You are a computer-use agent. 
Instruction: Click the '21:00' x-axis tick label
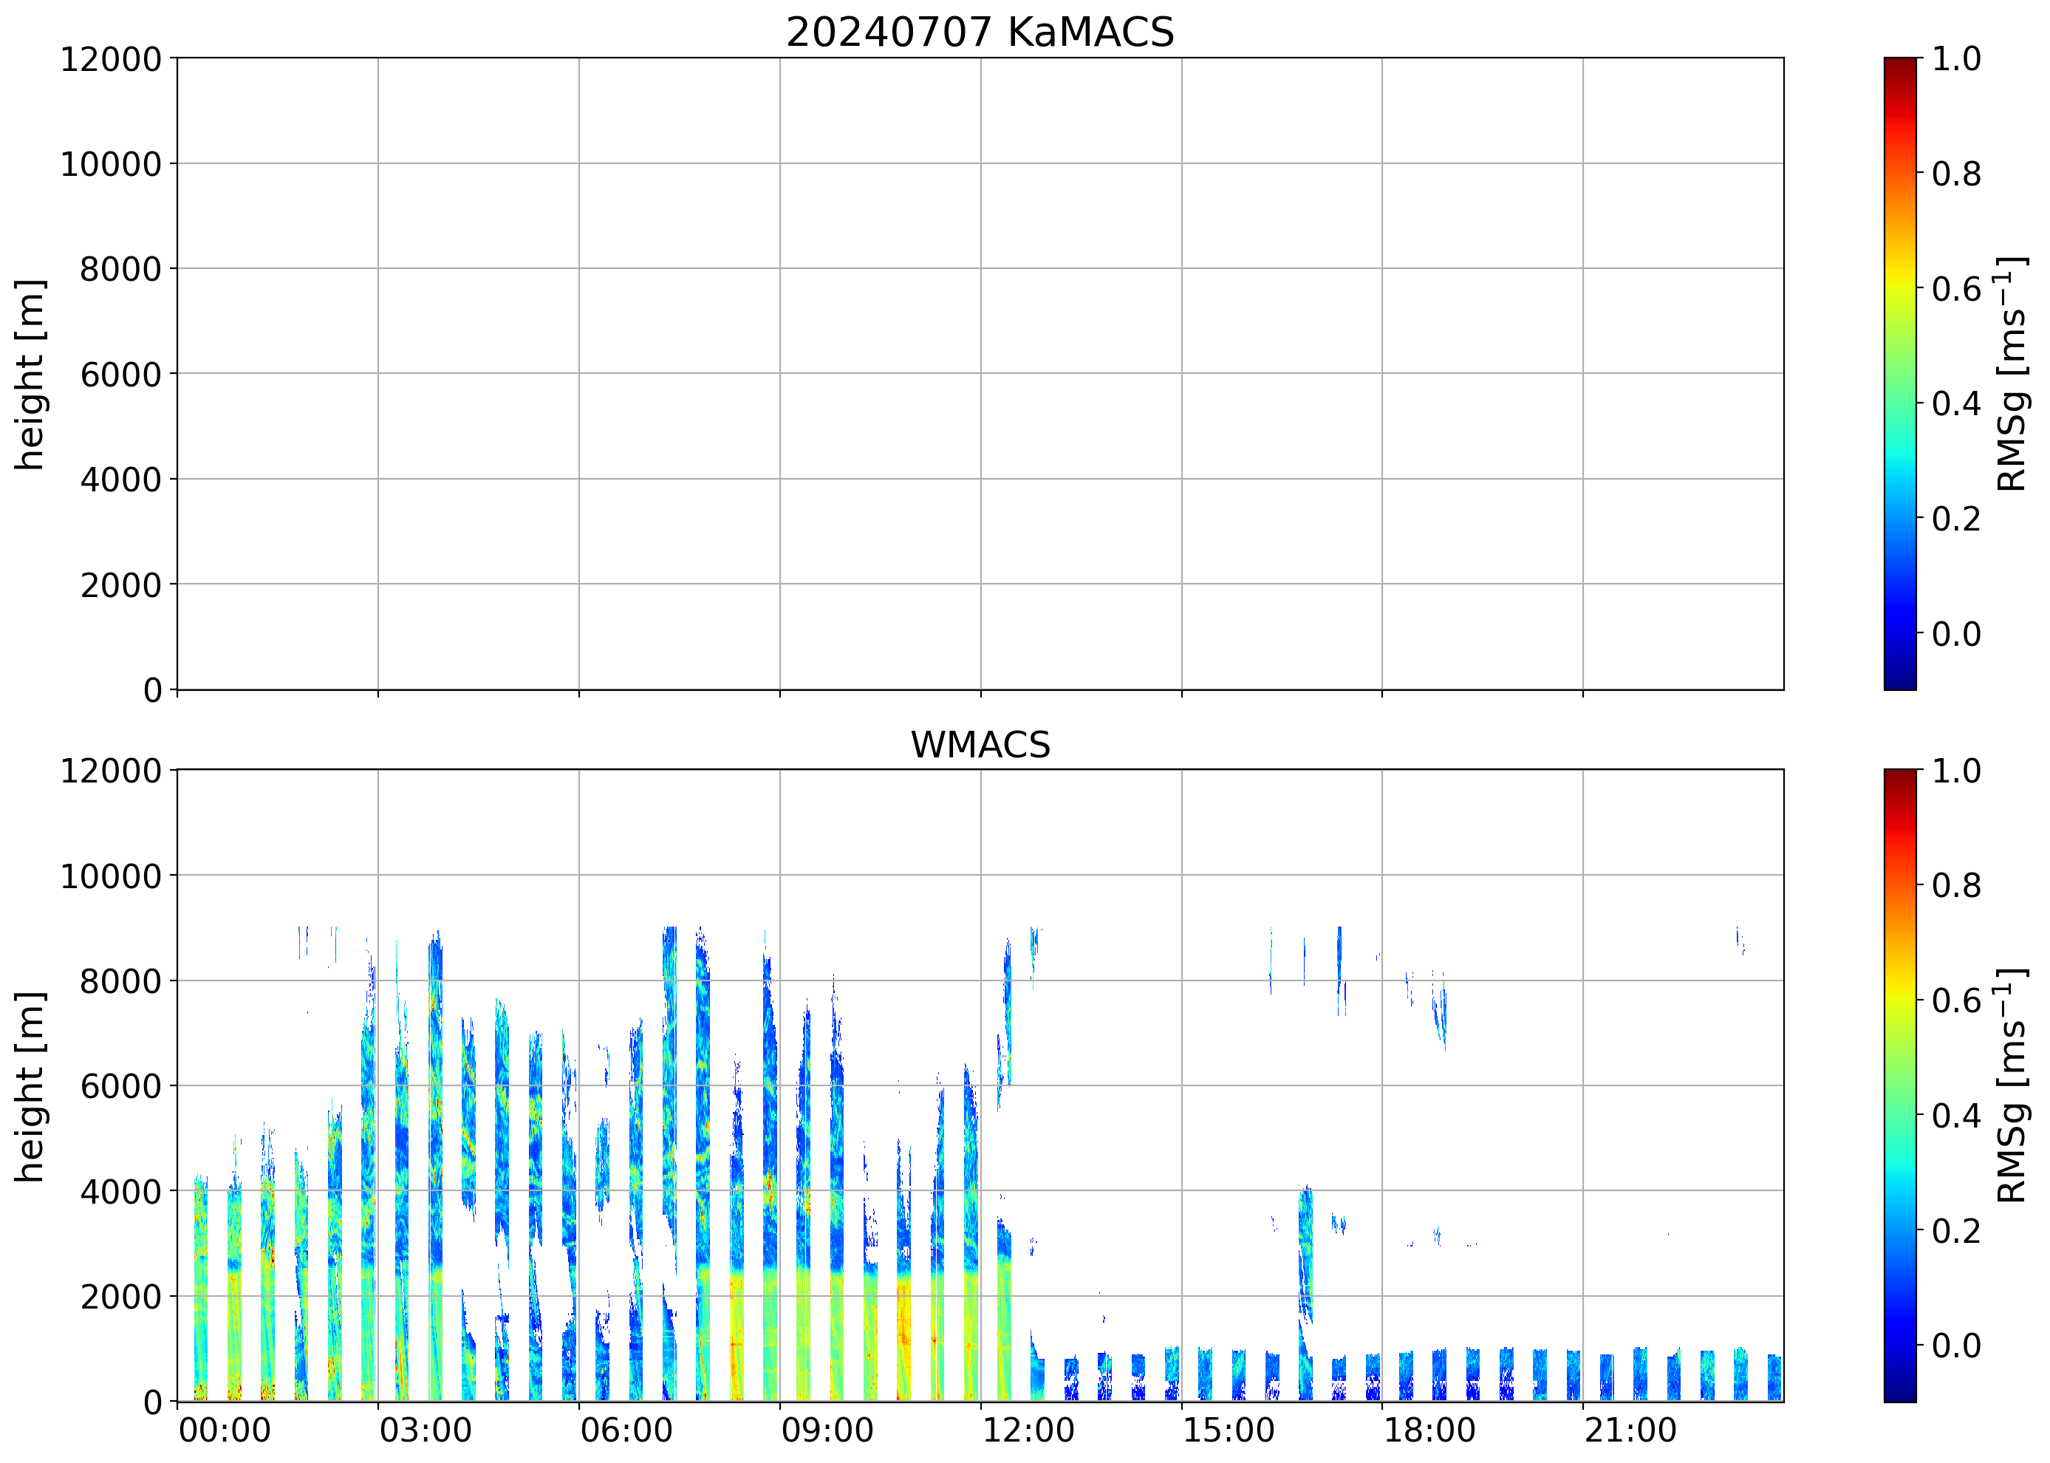tap(1630, 1430)
